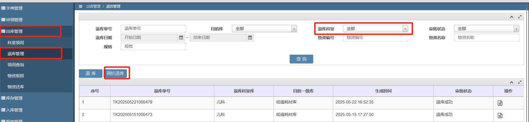Expand 申领管理 sidebar menu
Image resolution: width=529 pixels, height=122 pixels.
coord(36,20)
